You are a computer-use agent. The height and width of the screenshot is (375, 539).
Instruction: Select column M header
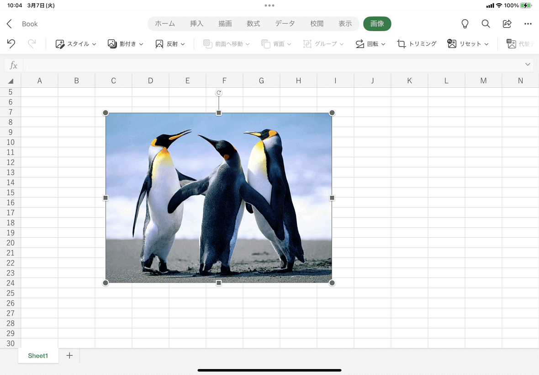point(483,80)
